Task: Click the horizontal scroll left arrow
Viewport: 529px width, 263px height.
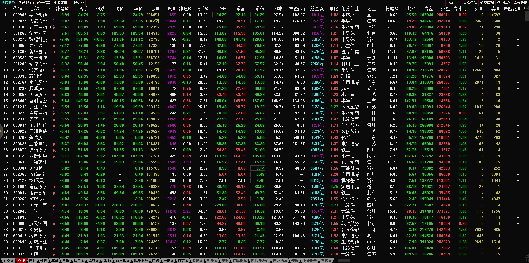Action: point(337,260)
